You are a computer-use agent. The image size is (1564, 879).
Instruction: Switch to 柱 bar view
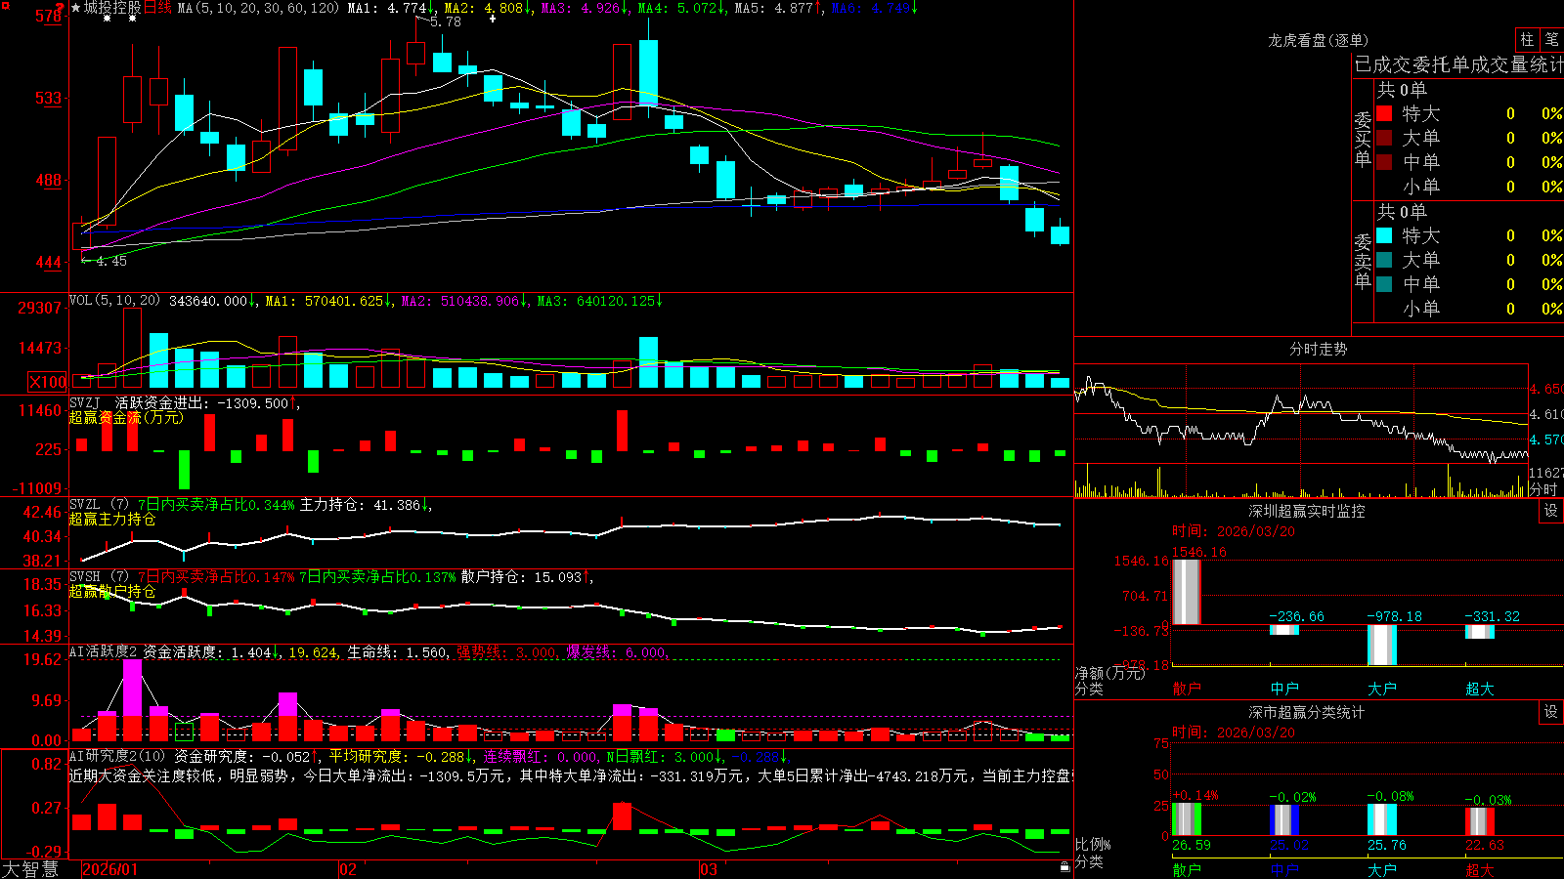tap(1527, 40)
